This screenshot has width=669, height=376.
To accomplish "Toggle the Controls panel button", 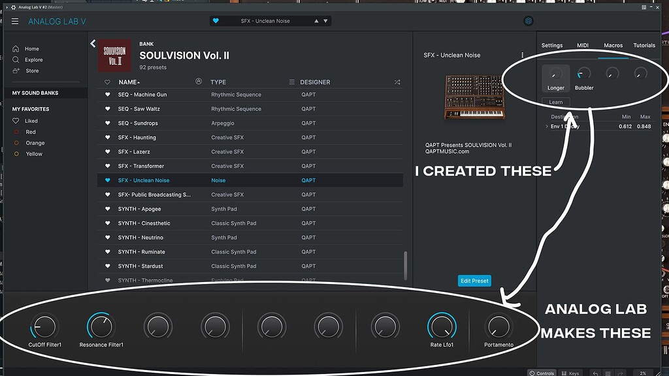I will pyautogui.click(x=542, y=373).
